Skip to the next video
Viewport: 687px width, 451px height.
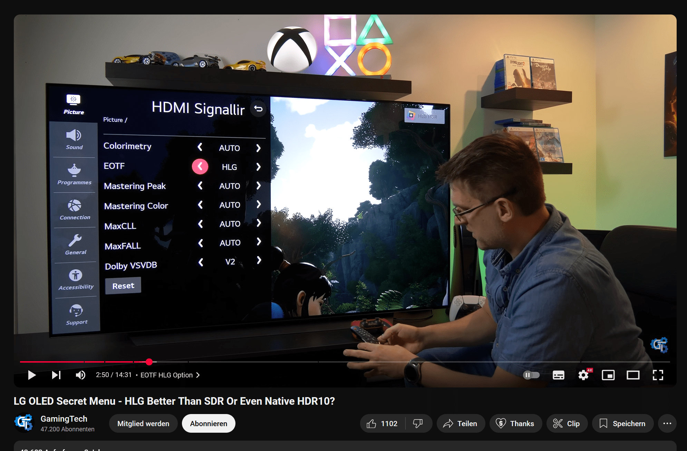point(56,375)
